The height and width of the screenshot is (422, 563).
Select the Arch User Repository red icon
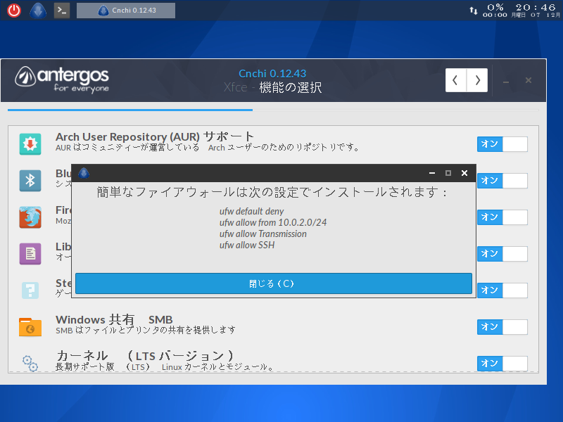pyautogui.click(x=29, y=143)
